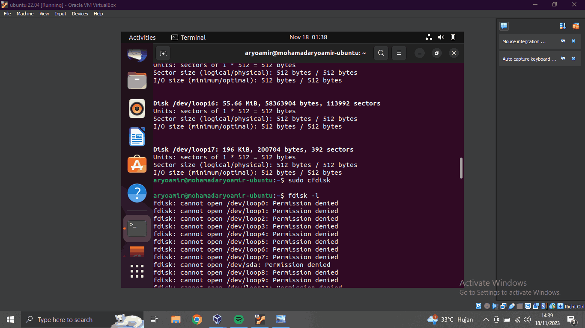Click the Disk /dev/loop17 header line
The height and width of the screenshot is (328, 585).
tap(254, 149)
